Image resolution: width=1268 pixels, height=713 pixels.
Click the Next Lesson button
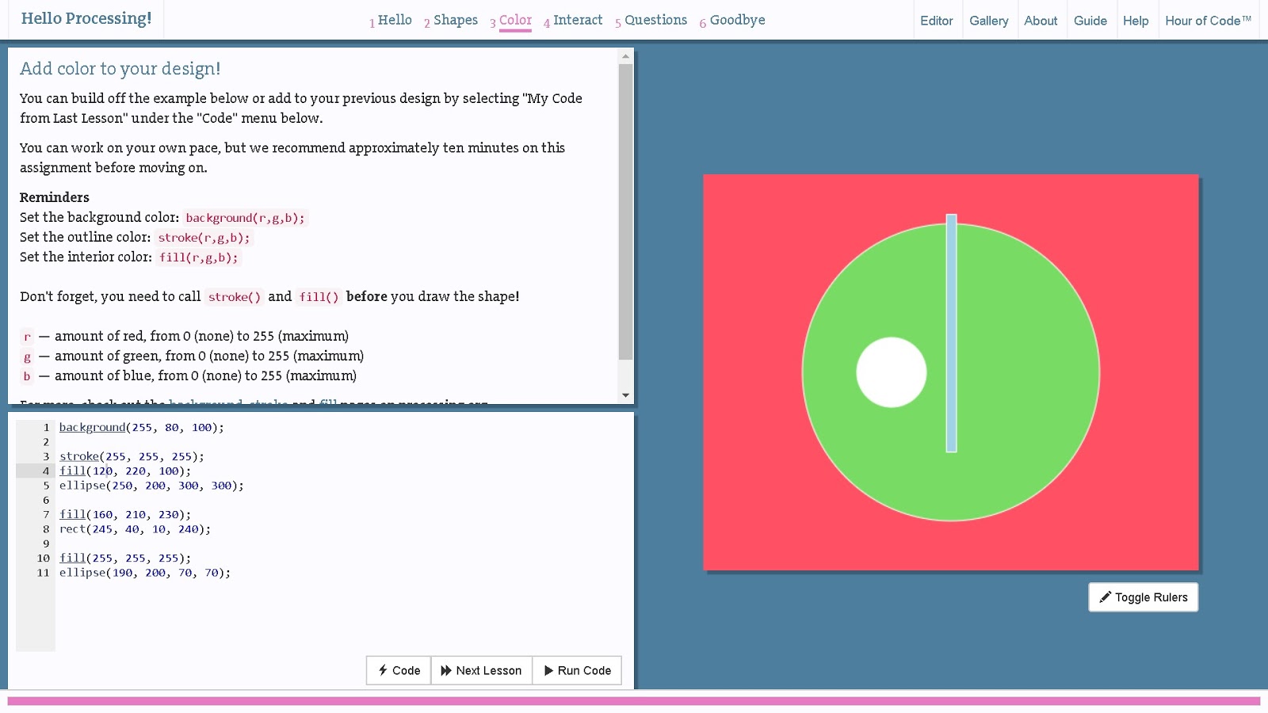481,670
